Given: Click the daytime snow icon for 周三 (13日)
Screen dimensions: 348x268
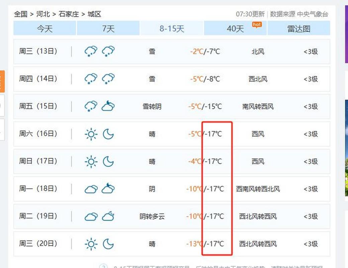Looking at the screenshot, I should click(x=91, y=51).
